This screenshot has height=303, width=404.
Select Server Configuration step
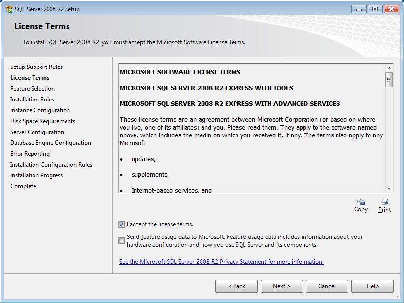(x=37, y=132)
